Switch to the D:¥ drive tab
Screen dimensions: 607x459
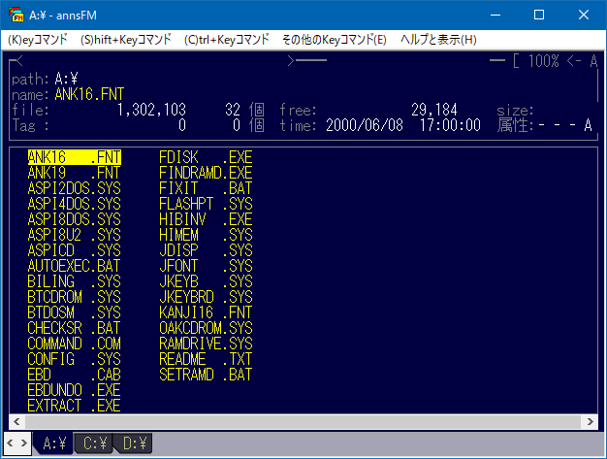tap(135, 443)
